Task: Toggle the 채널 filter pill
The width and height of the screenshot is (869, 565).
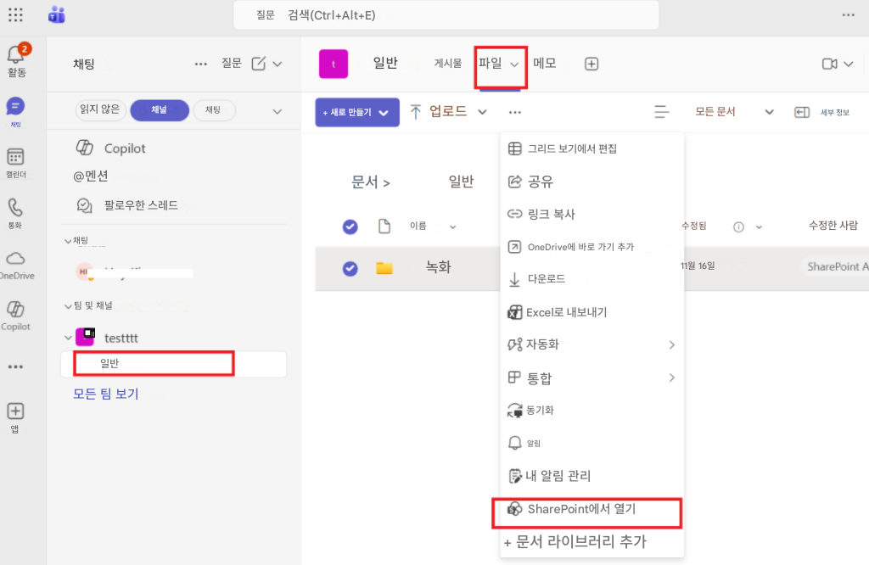Action: 160,110
